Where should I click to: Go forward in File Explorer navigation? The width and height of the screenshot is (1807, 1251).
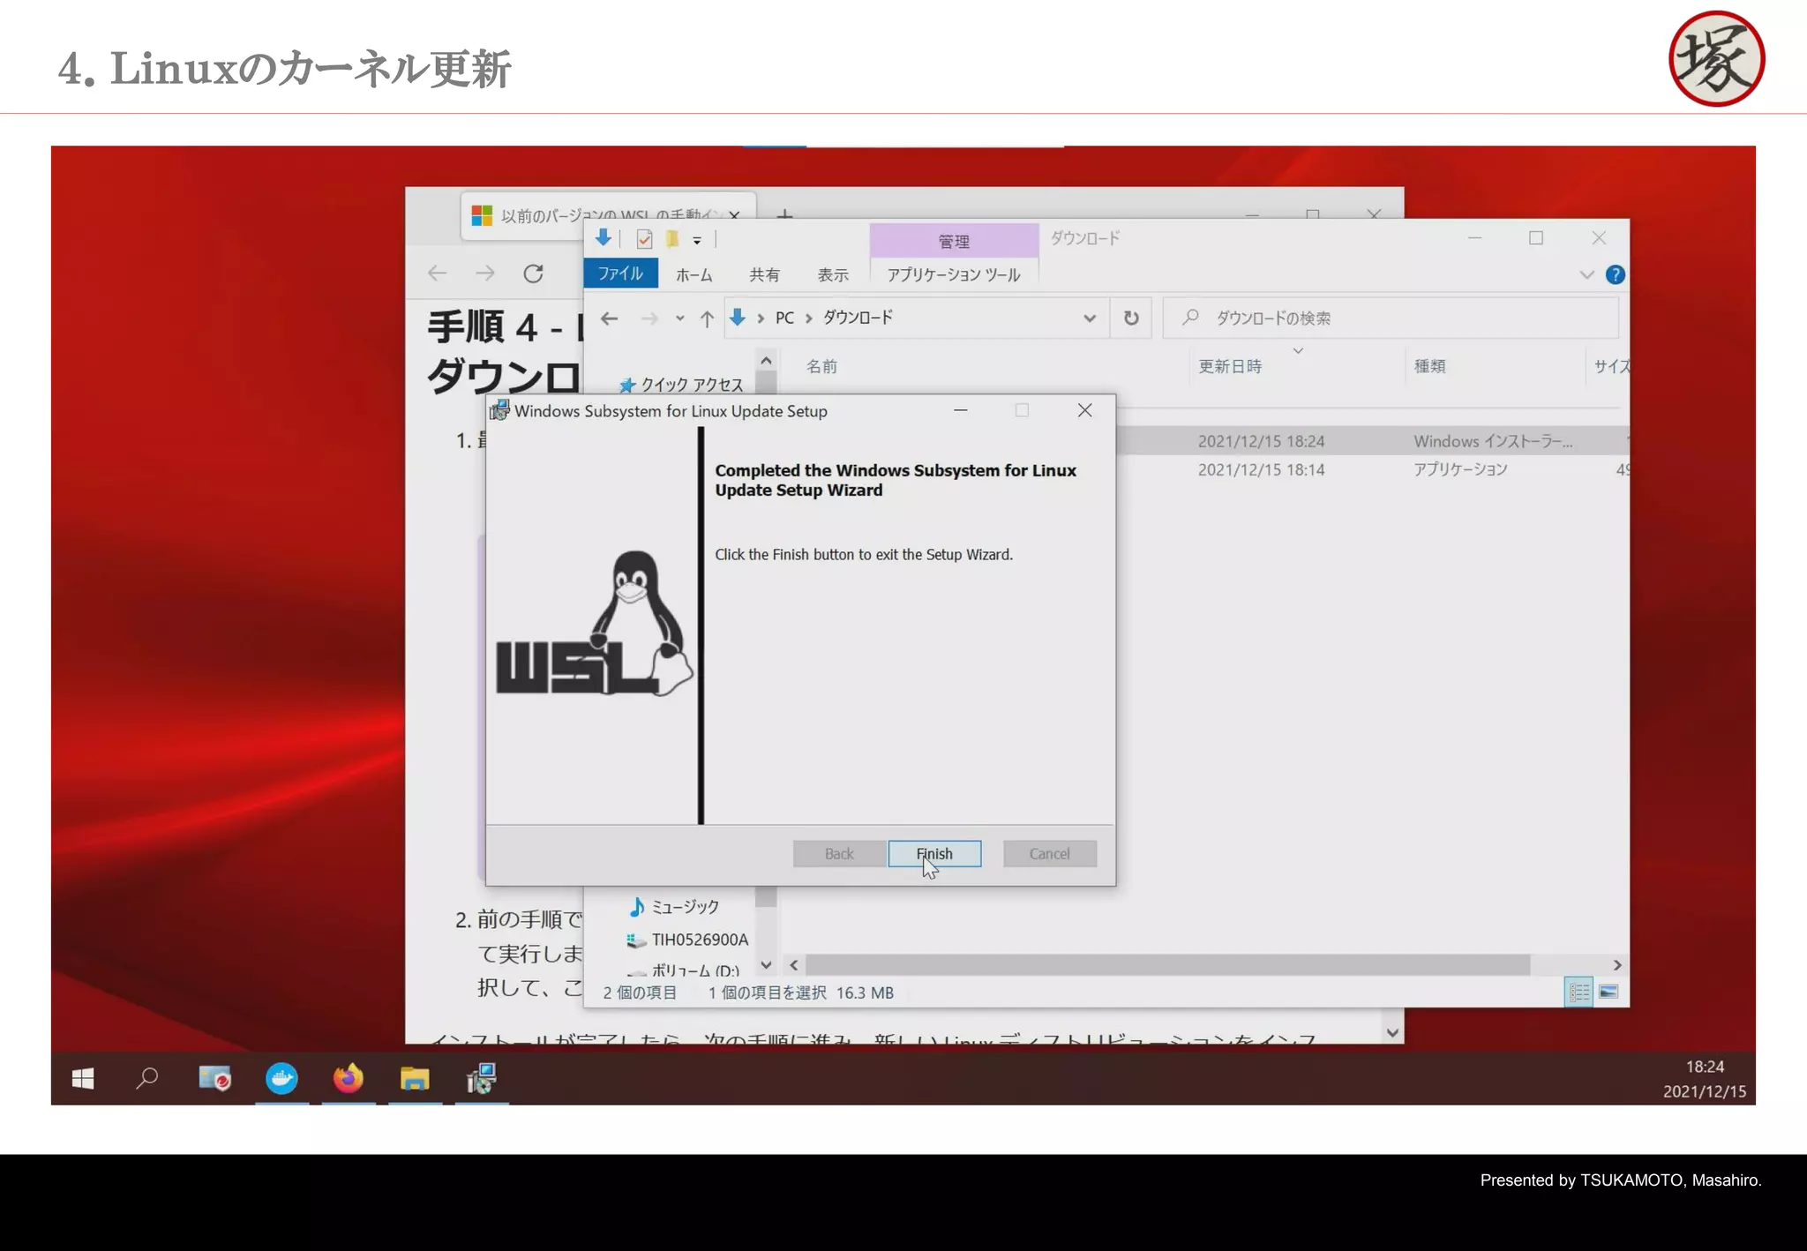[649, 318]
